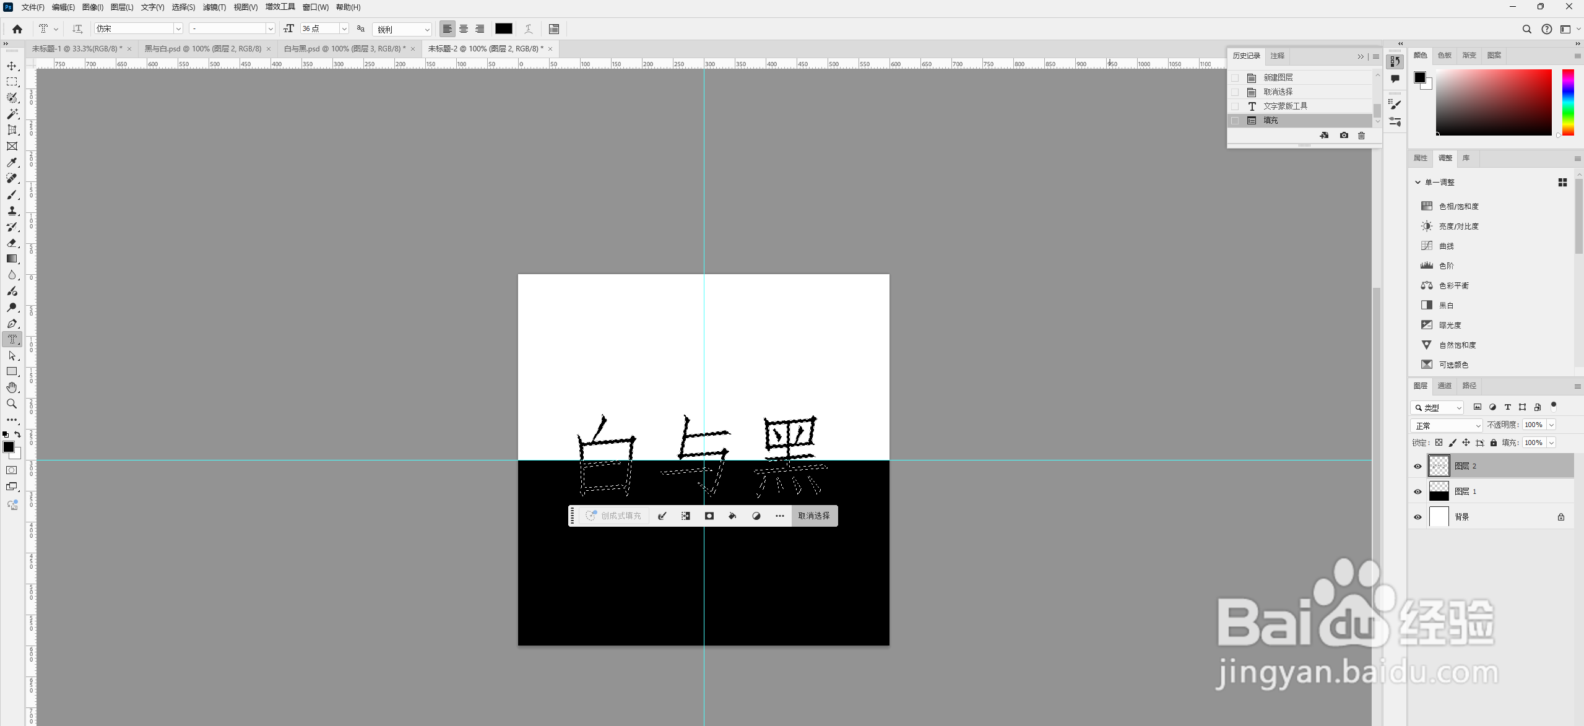This screenshot has height=726, width=1584.
Task: Pick a color from the color spectrum bar
Action: (1567, 102)
